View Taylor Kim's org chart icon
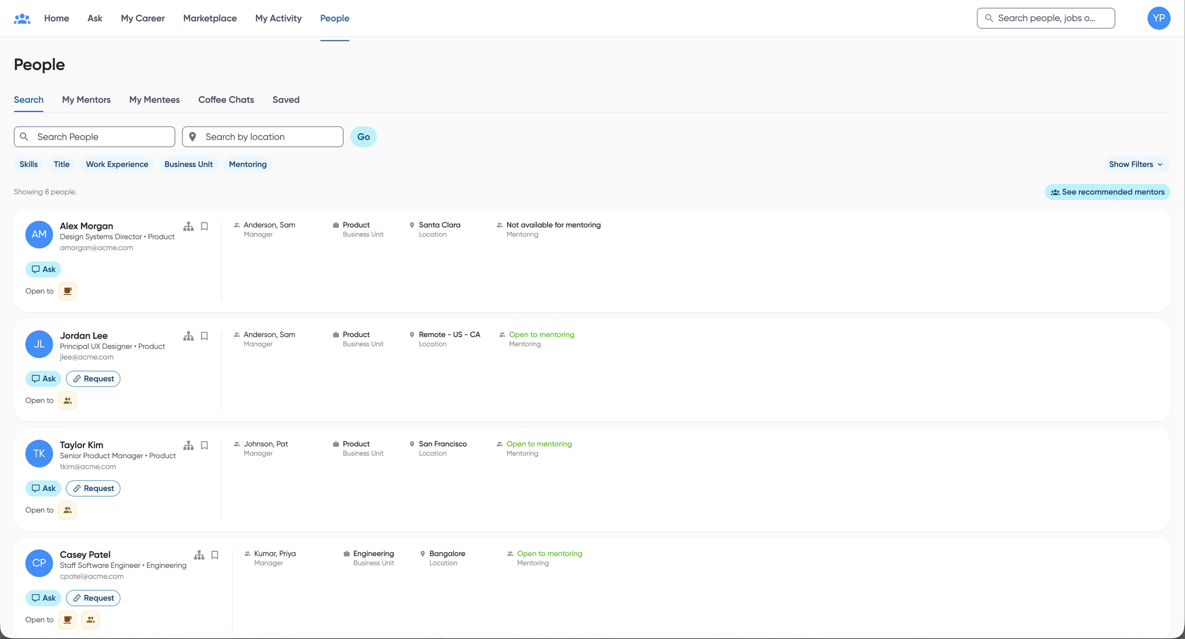The image size is (1185, 639). (x=189, y=445)
